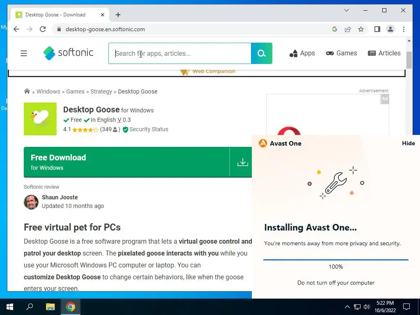
Task: Click the Desktop Goose app icon thumbnail
Action: [40, 119]
